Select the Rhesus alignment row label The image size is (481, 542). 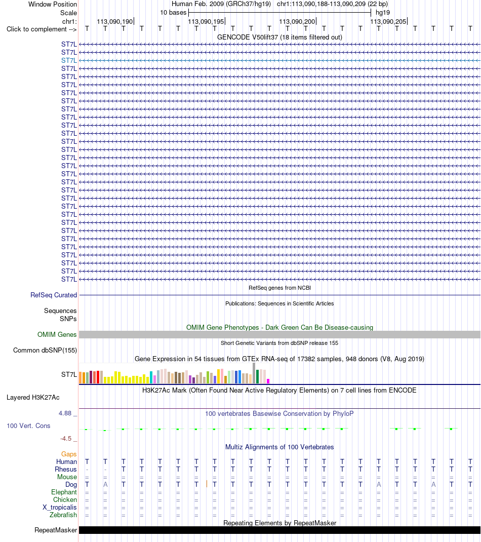tap(66, 470)
